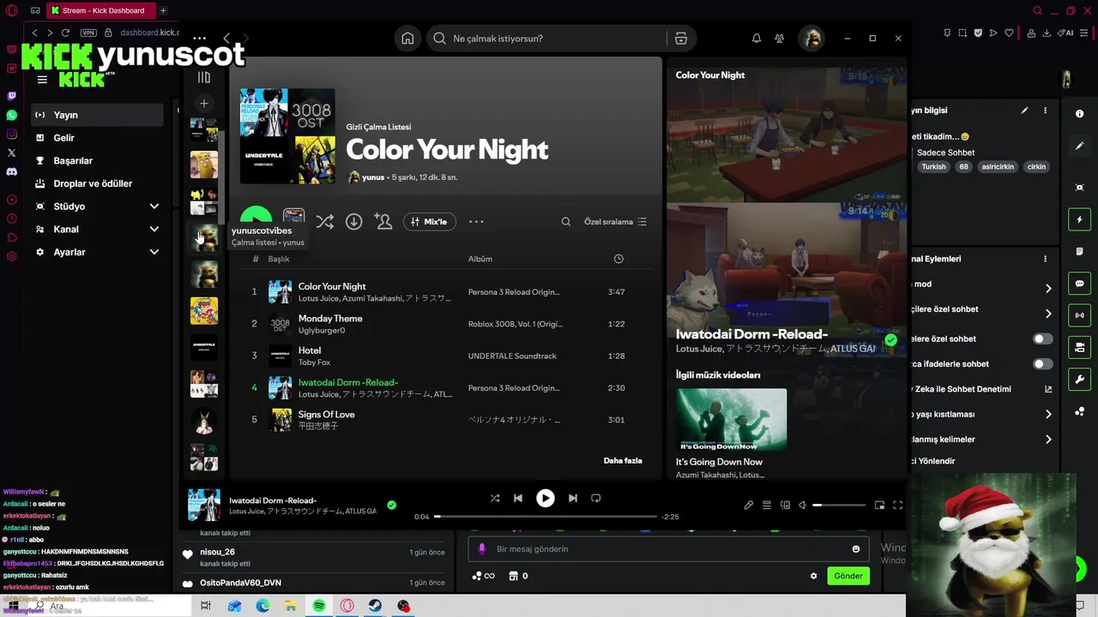Viewport: 1098px width, 617px height.
Task: Select Signs Of Love track
Action: [446, 420]
